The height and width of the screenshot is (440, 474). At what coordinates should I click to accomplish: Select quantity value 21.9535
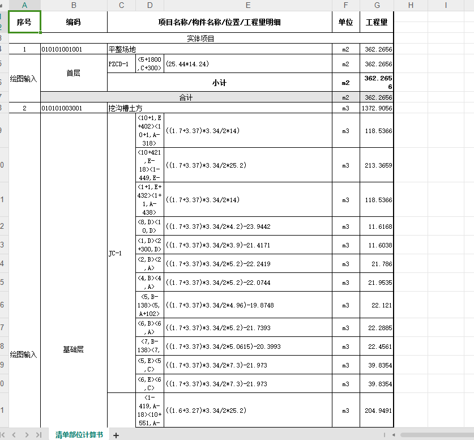tap(377, 282)
